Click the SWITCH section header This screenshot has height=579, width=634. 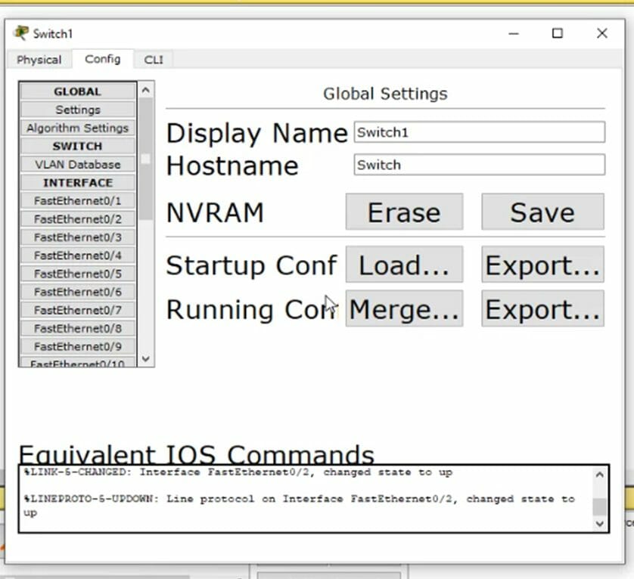click(77, 146)
